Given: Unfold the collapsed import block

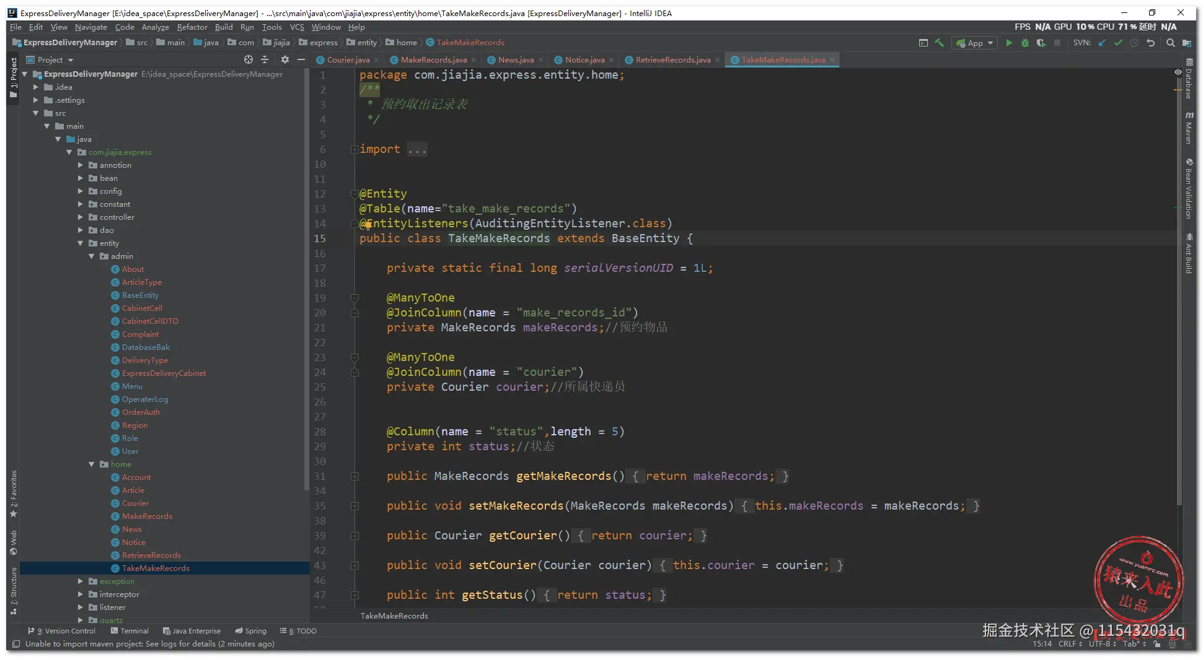Looking at the screenshot, I should [355, 149].
